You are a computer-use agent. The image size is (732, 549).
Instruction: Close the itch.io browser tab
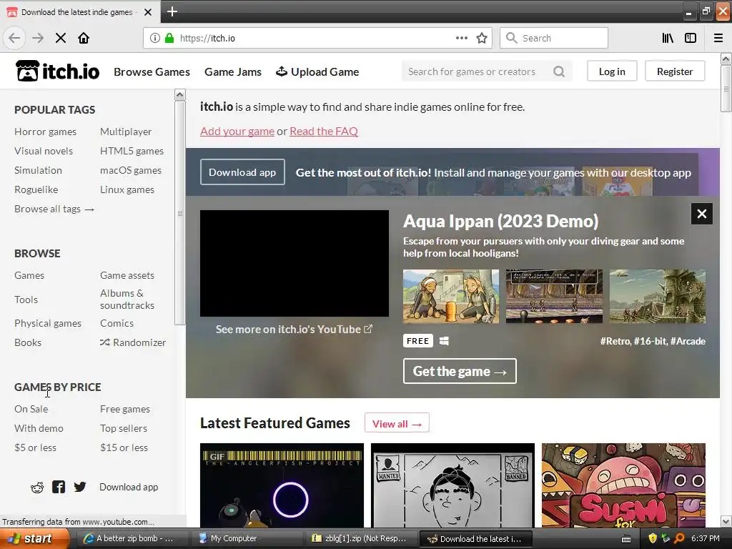(x=148, y=12)
